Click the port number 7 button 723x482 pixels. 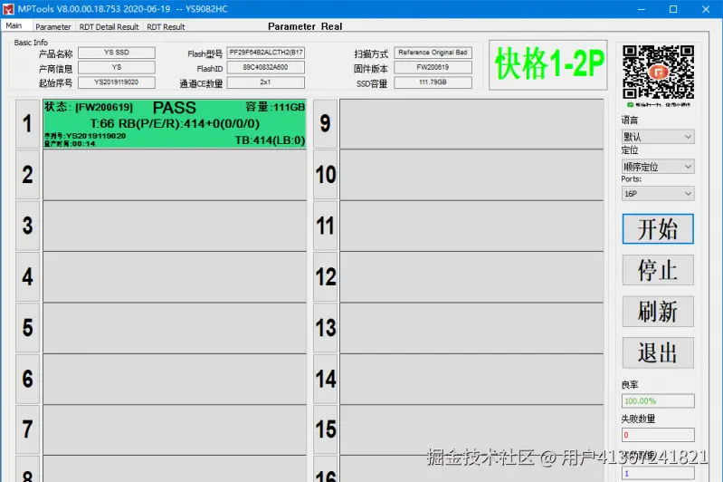(x=28, y=429)
